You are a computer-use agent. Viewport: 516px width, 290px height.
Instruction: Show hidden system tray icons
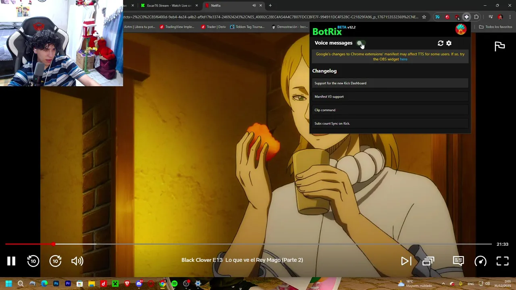tap(443, 284)
